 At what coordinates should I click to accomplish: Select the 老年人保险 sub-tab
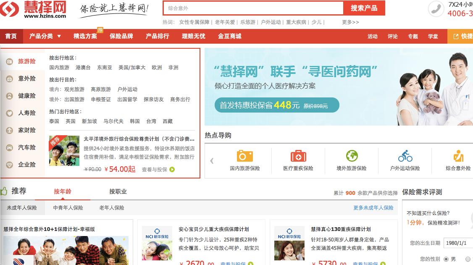(x=112, y=208)
